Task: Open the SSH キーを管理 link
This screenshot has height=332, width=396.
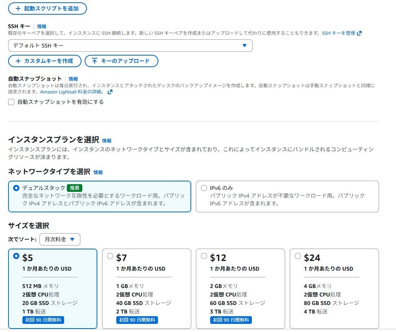Action: (x=338, y=33)
